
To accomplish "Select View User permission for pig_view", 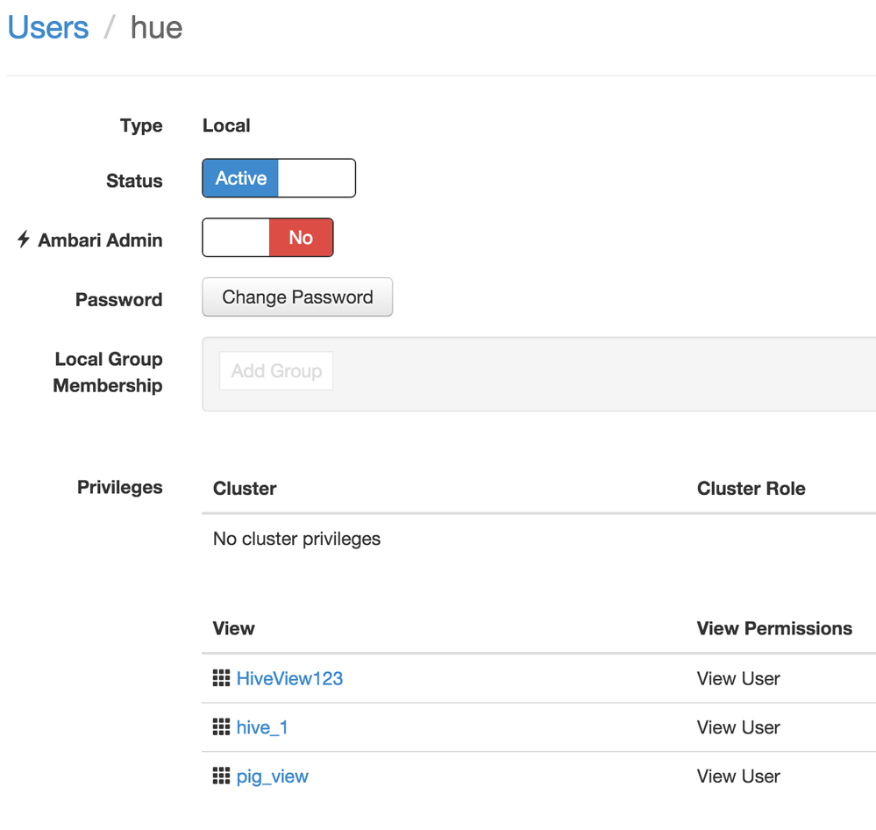I will (738, 776).
